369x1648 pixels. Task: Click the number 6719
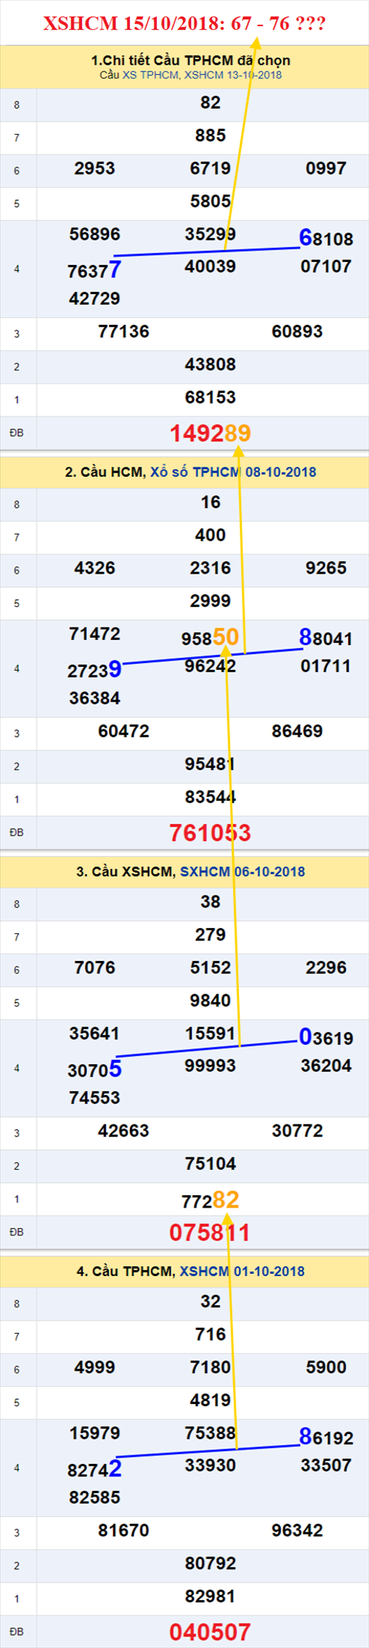[210, 169]
